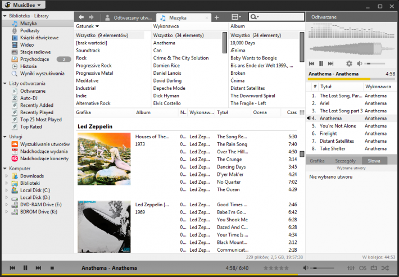Viewport: 399px width, 277px height.
Task: Close the Muzyka tab
Action: pyautogui.click(x=207, y=18)
